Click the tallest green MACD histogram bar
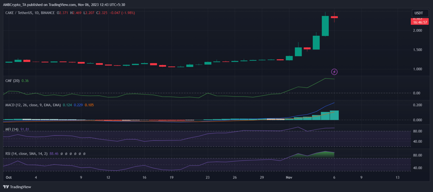The width and height of the screenshot is (433, 192). click(334, 115)
